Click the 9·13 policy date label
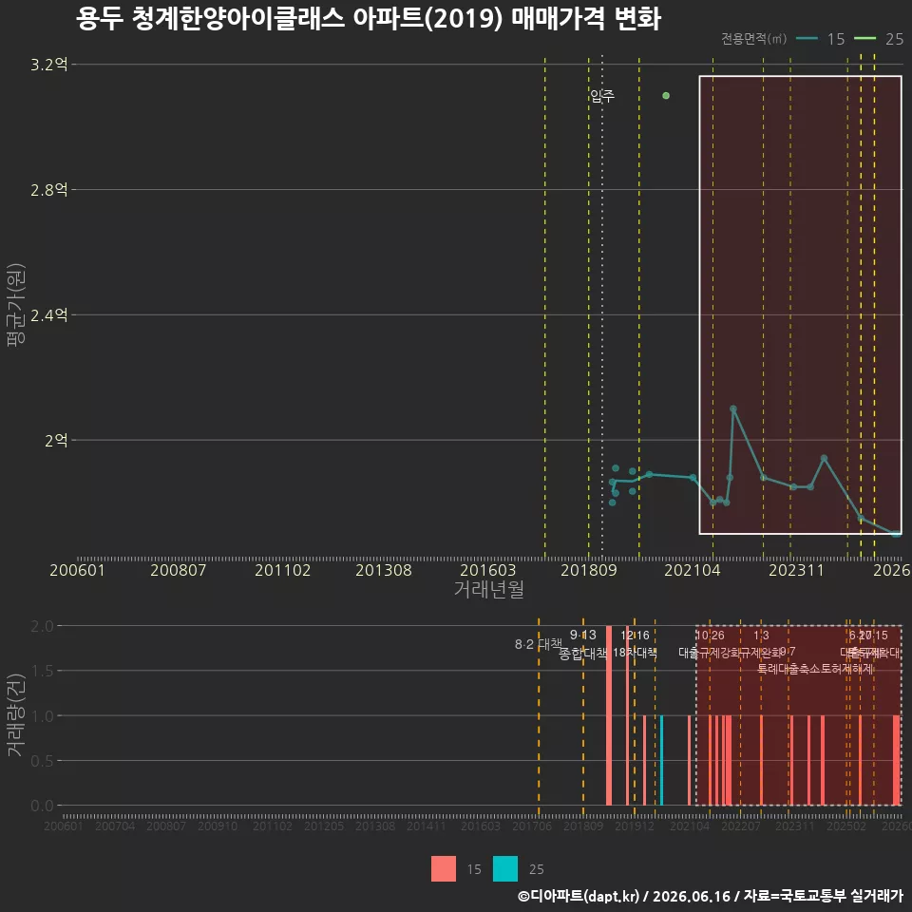Image resolution: width=912 pixels, height=912 pixels. (x=582, y=635)
